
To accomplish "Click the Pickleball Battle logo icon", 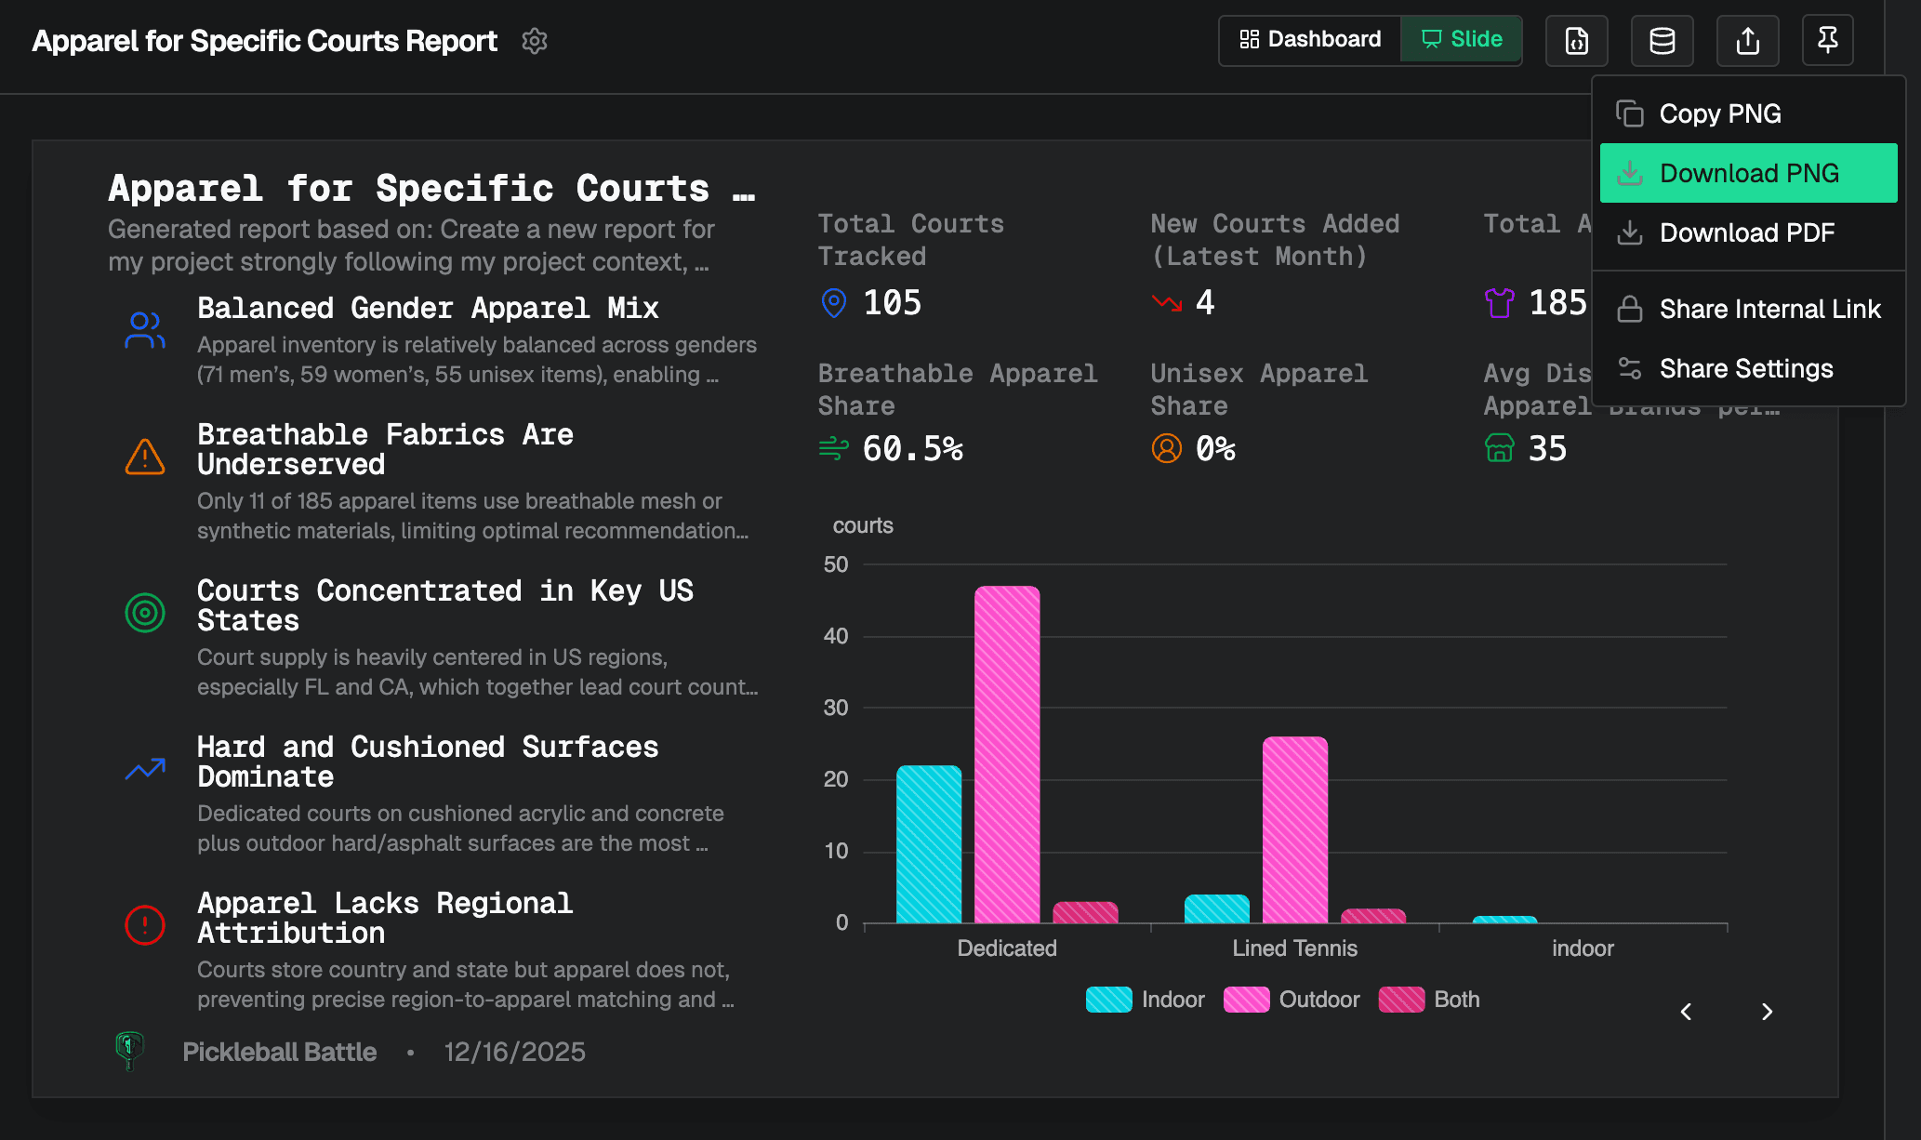I will 129,1051.
